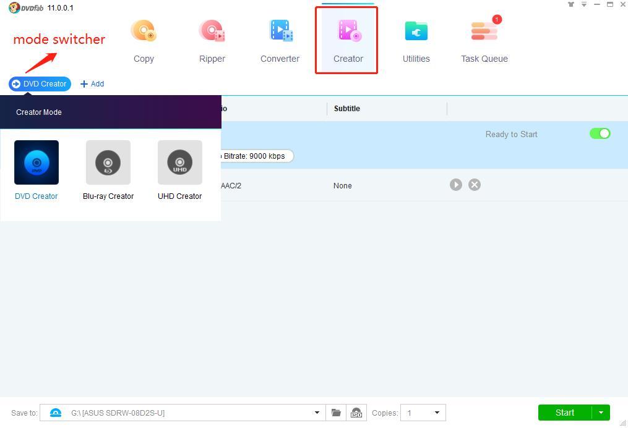Click the UHD Creator label
The width and height of the screenshot is (628, 428).
click(x=180, y=196)
